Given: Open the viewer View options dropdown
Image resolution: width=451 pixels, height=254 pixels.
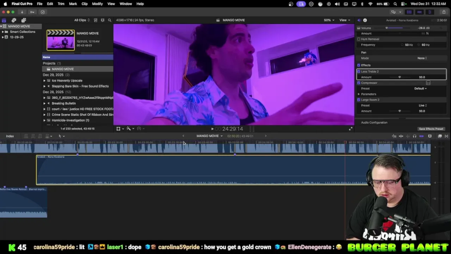Looking at the screenshot, I should pos(344,20).
